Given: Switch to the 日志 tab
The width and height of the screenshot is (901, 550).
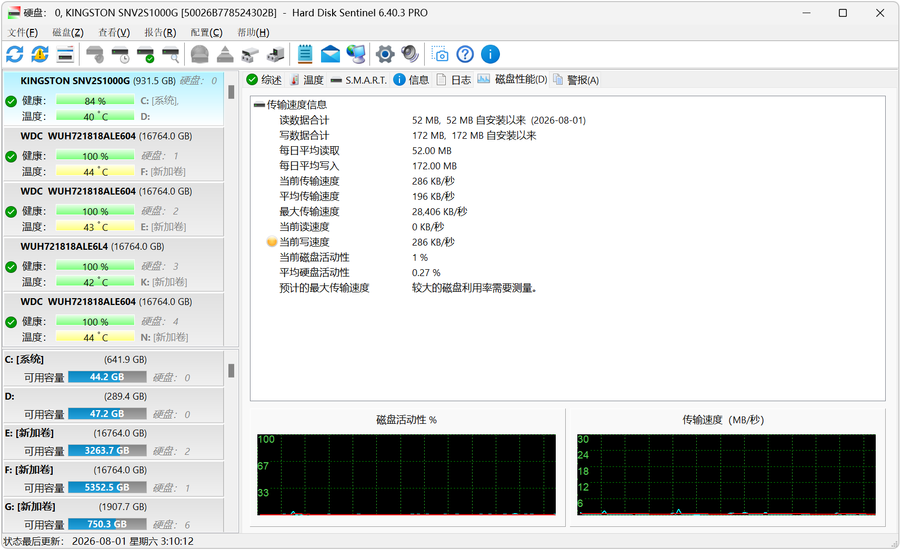Looking at the screenshot, I should coord(454,80).
